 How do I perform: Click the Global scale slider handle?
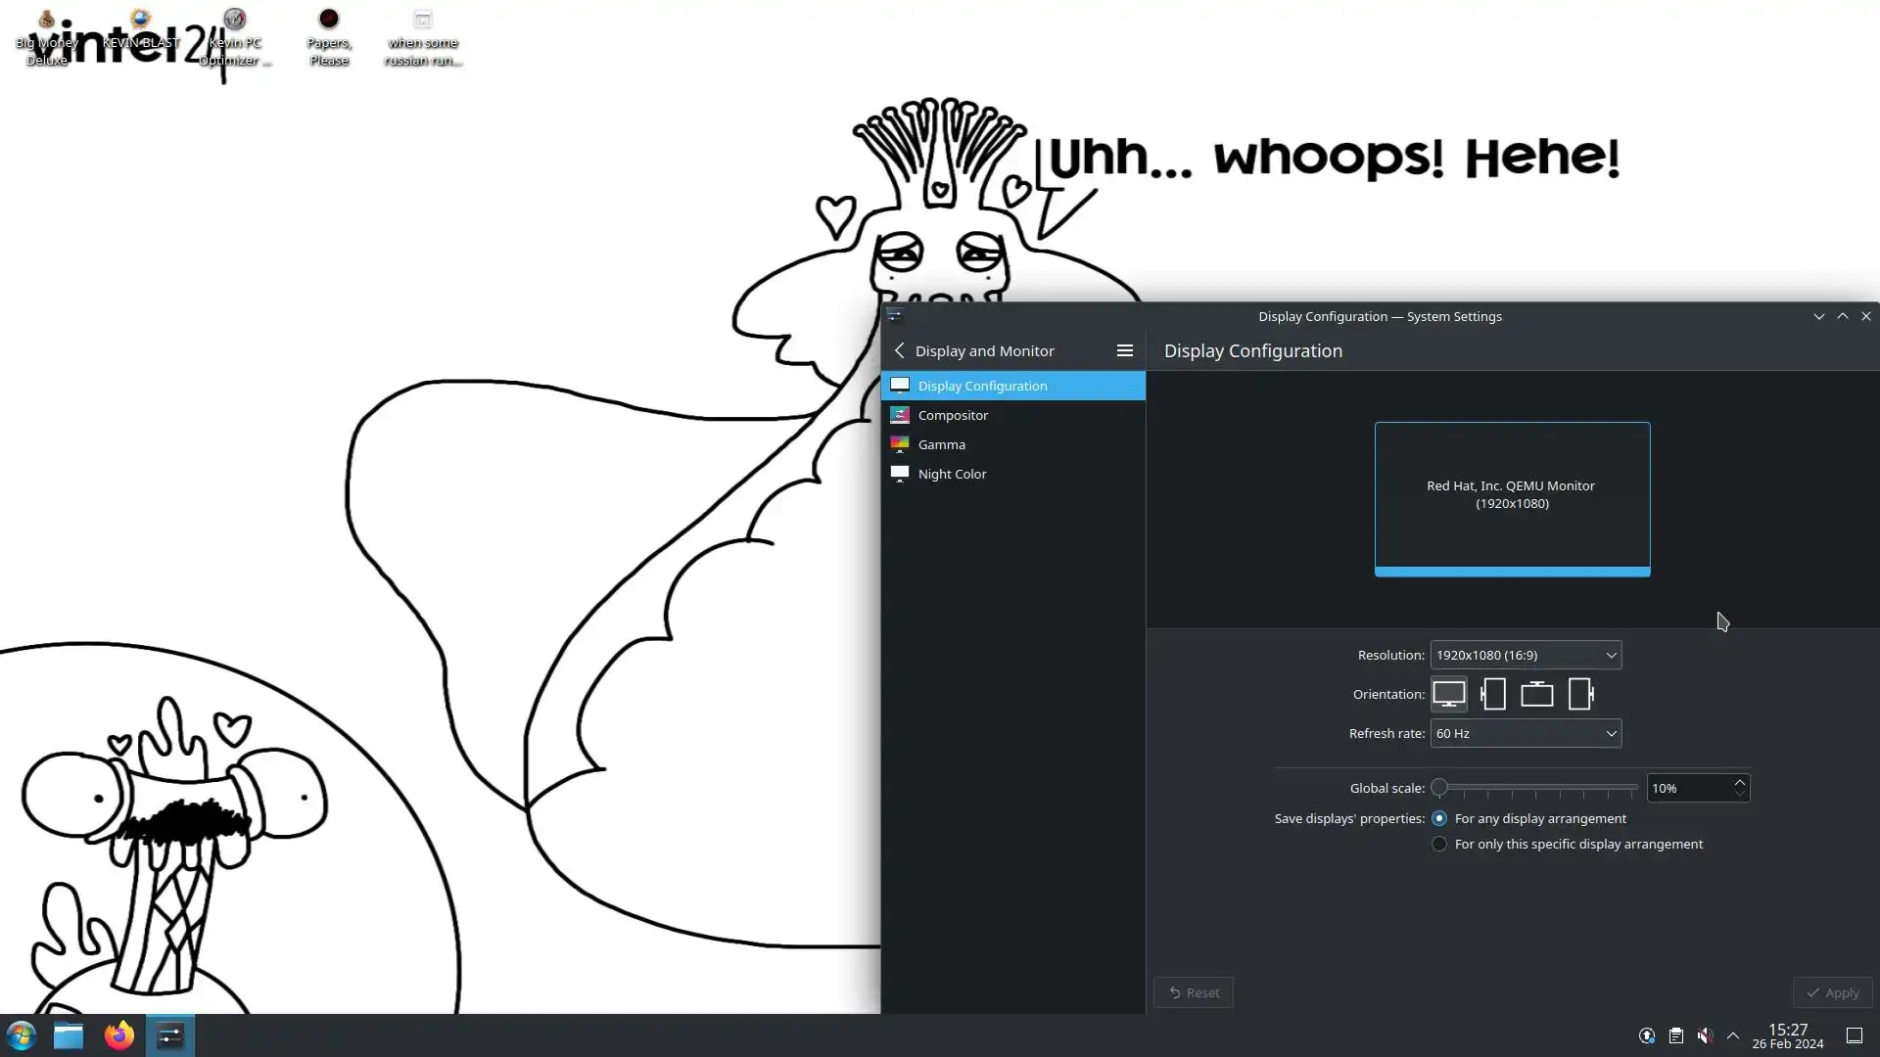[1439, 787]
